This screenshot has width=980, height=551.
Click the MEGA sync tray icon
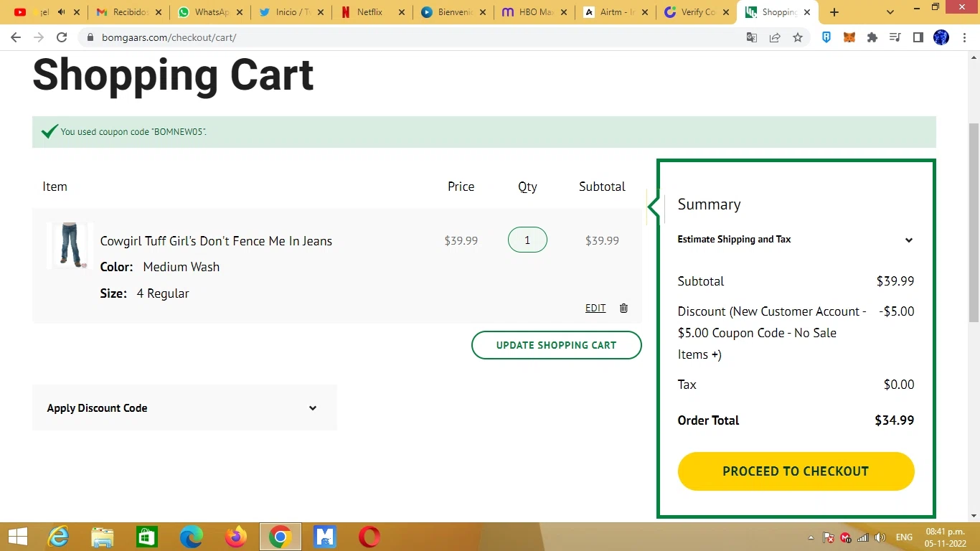[x=846, y=537]
